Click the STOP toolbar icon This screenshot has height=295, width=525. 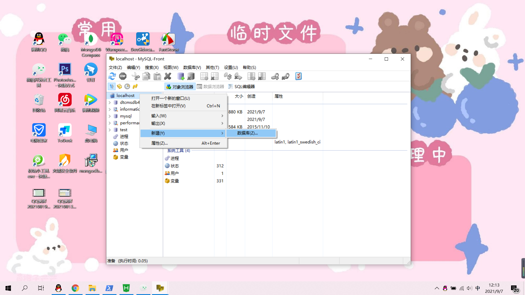point(123,76)
